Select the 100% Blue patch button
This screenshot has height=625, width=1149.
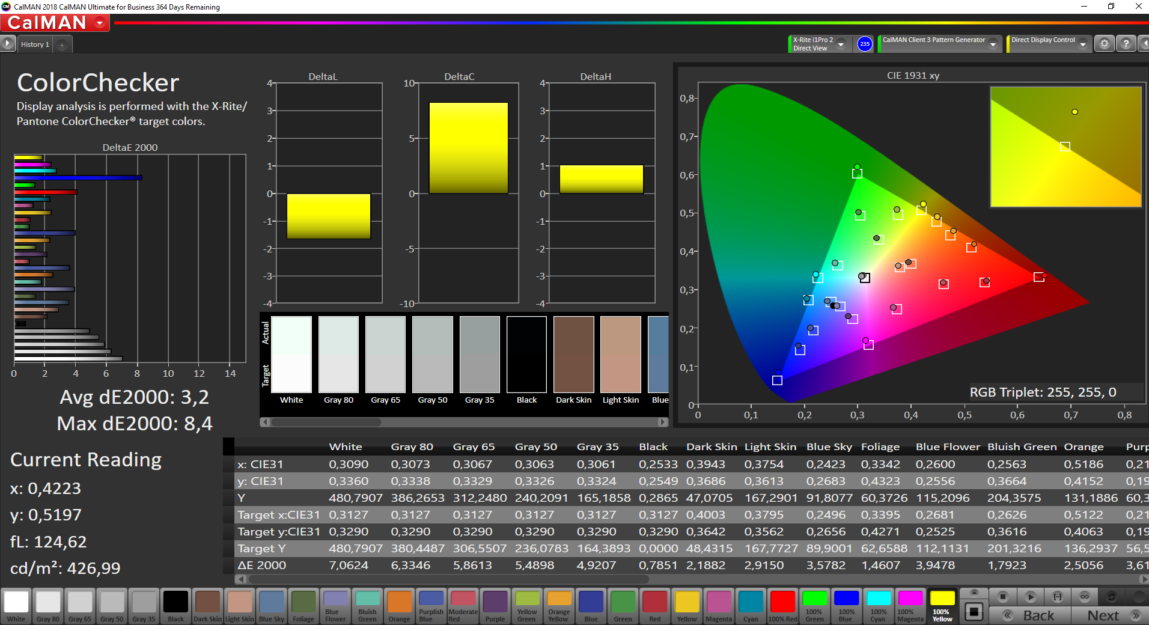coord(846,606)
